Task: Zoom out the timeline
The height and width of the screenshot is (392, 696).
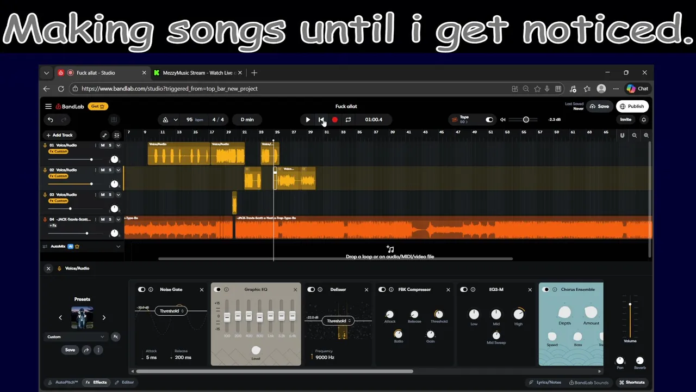Action: (x=634, y=135)
